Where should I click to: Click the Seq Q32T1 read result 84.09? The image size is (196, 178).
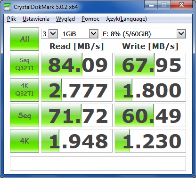pos(77,65)
